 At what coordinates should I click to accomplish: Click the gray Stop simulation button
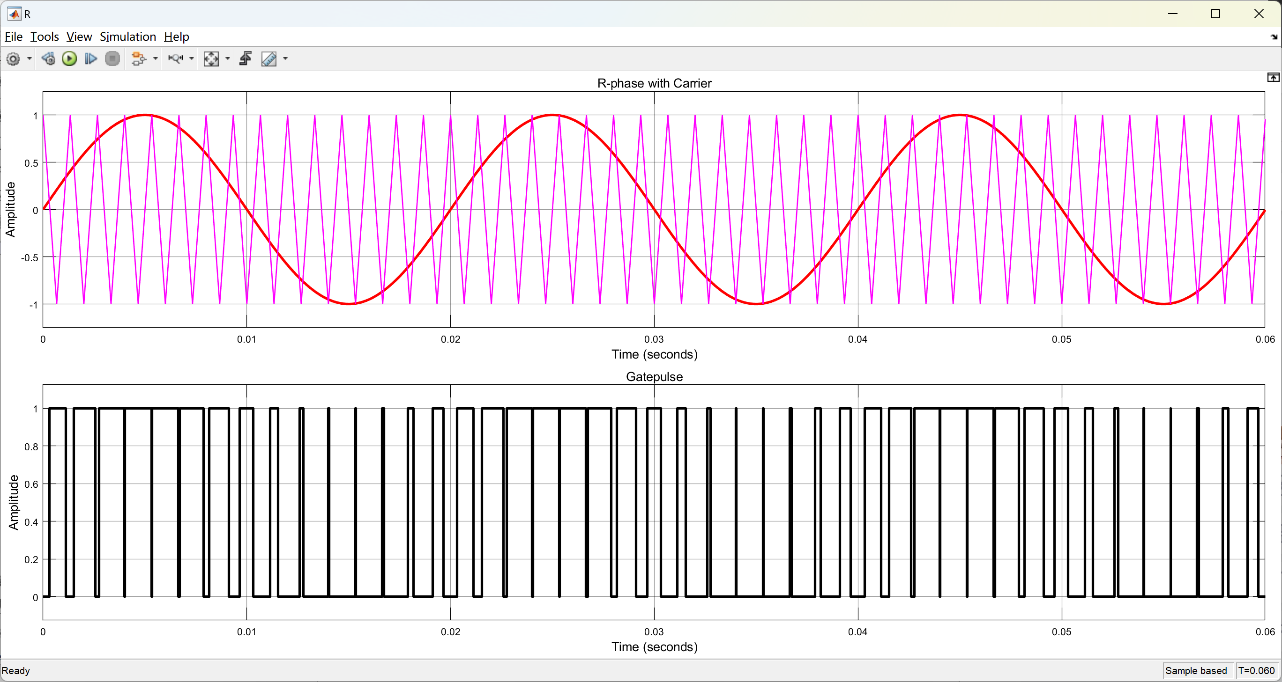click(113, 59)
